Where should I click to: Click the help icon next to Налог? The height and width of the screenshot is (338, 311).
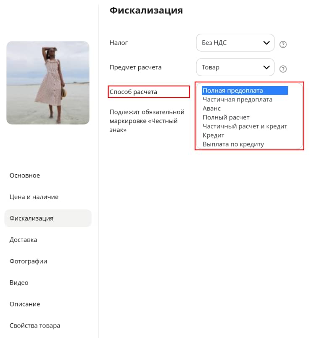tap(283, 44)
